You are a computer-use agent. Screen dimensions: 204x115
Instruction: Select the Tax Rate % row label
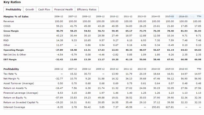point(10,74)
